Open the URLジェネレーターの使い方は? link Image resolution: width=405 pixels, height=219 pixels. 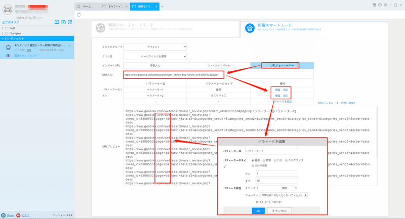[x=336, y=103]
